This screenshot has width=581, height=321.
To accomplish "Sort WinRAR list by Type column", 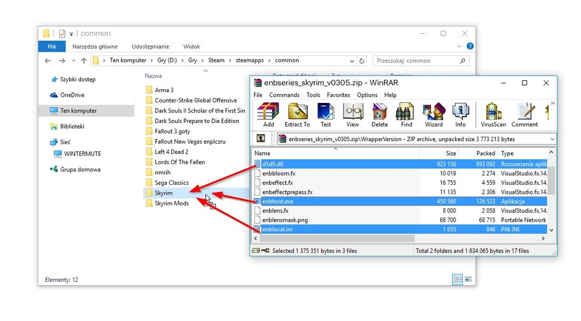I will (523, 153).
